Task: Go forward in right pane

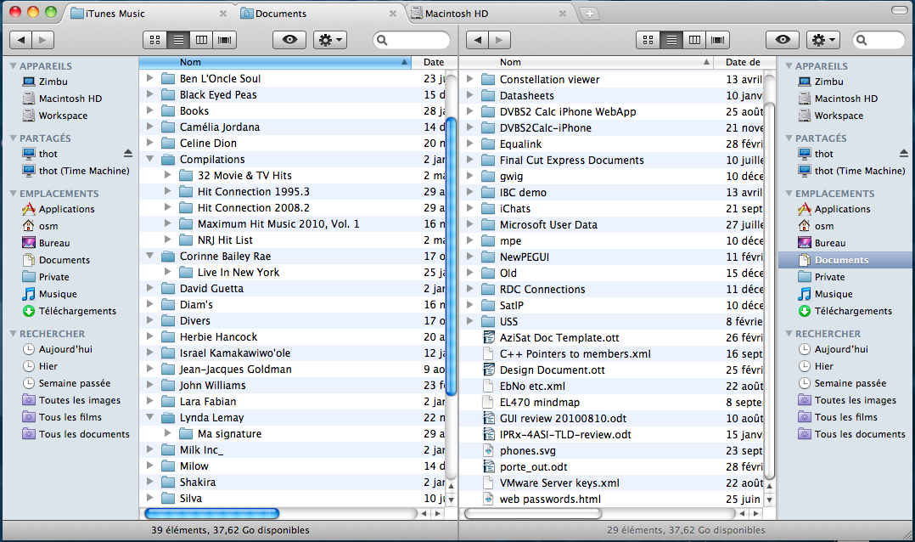Action: (x=499, y=40)
